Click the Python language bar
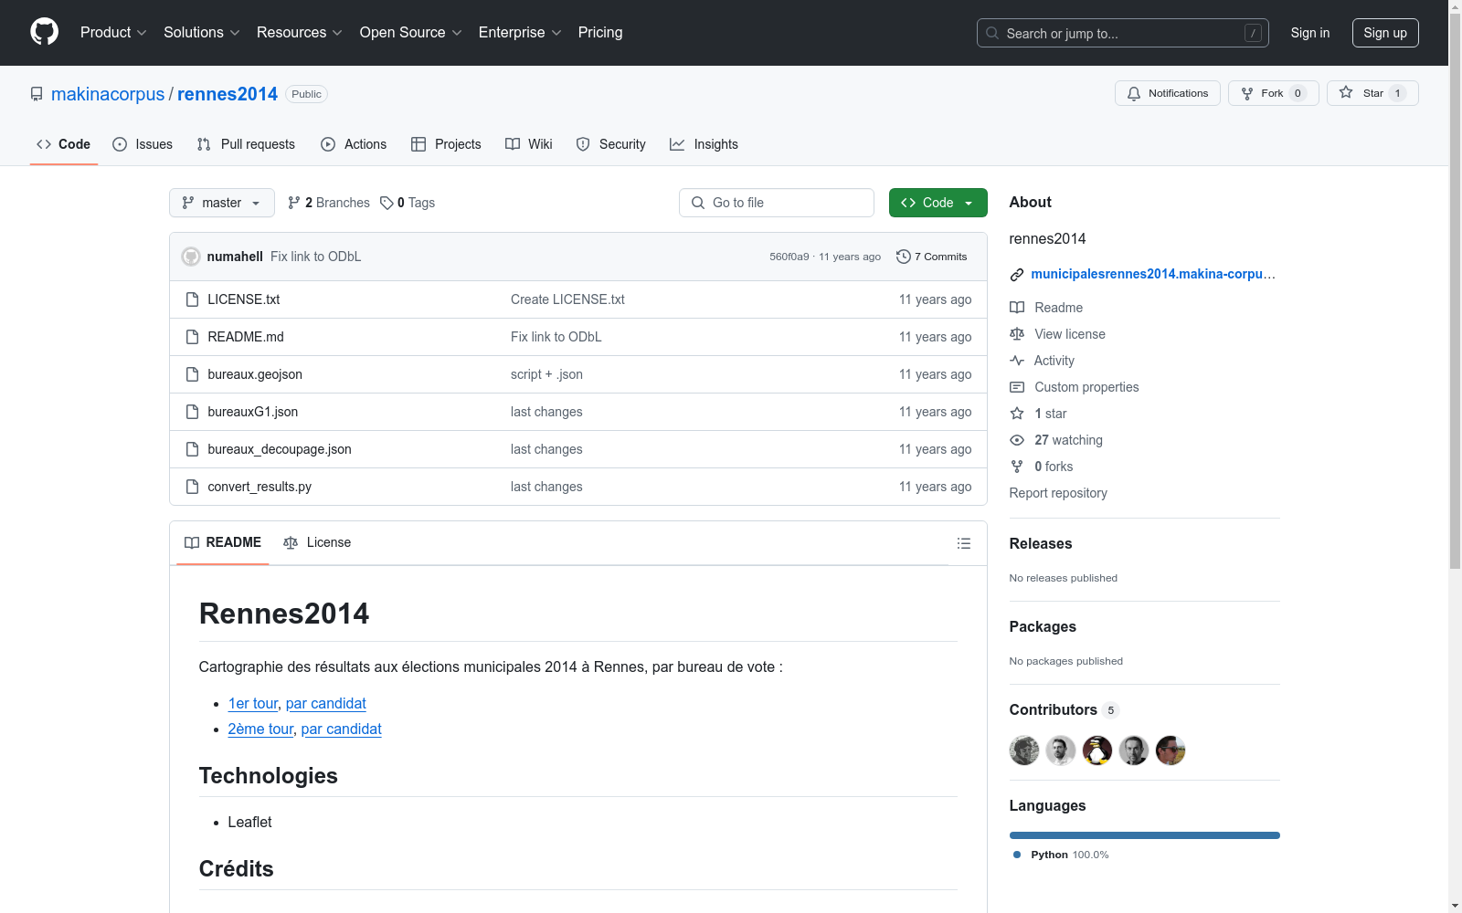 [x=1144, y=835]
